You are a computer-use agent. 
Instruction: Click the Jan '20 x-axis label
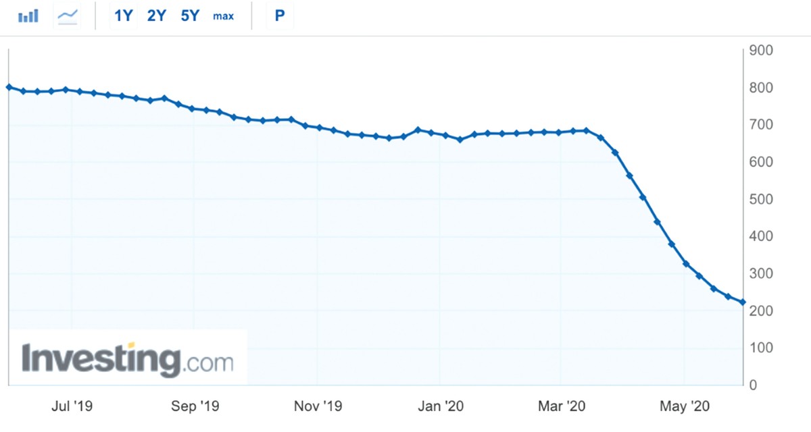(441, 406)
